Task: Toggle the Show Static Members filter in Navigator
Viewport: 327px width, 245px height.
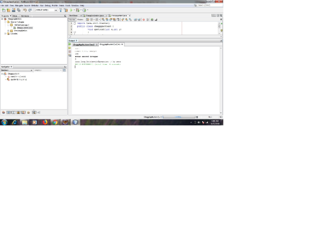Action: click(13, 113)
